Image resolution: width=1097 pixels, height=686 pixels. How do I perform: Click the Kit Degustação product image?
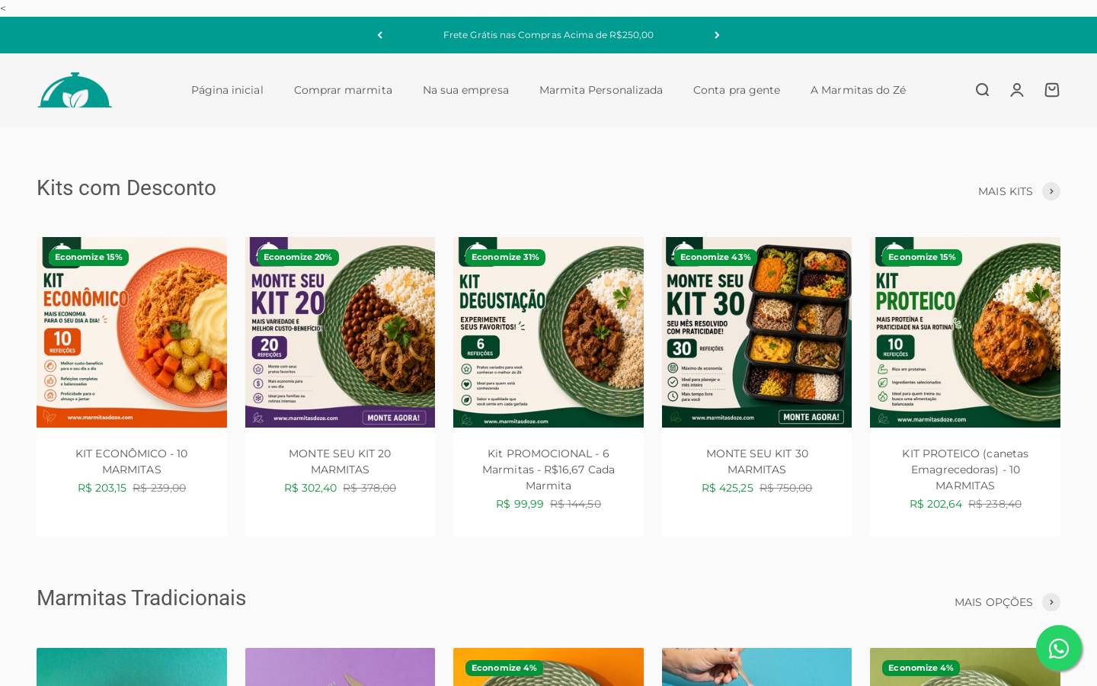pos(548,332)
